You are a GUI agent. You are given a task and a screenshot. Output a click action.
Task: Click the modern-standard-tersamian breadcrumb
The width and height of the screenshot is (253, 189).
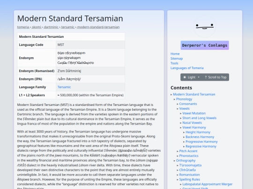(x=98, y=27)
